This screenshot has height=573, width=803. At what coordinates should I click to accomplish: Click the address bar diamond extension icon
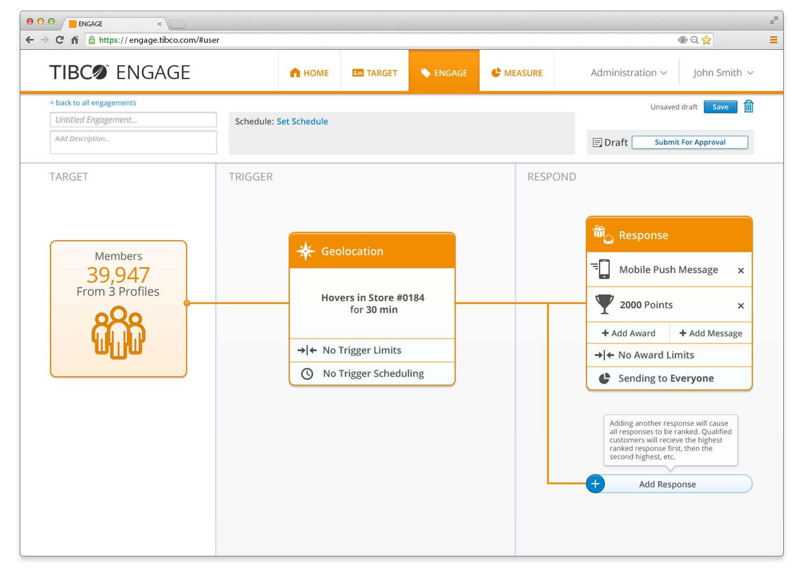pos(683,40)
